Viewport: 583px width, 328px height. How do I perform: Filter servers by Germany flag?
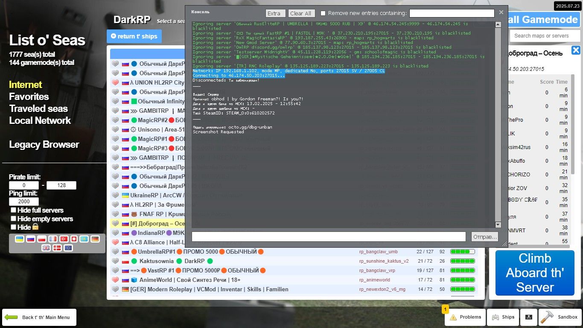pos(95,239)
